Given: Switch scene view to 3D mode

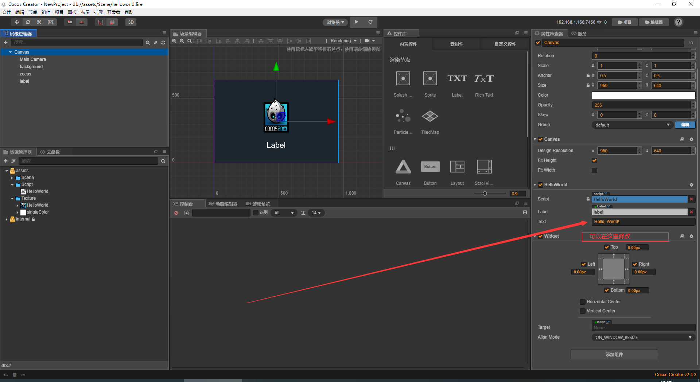Looking at the screenshot, I should (131, 22).
